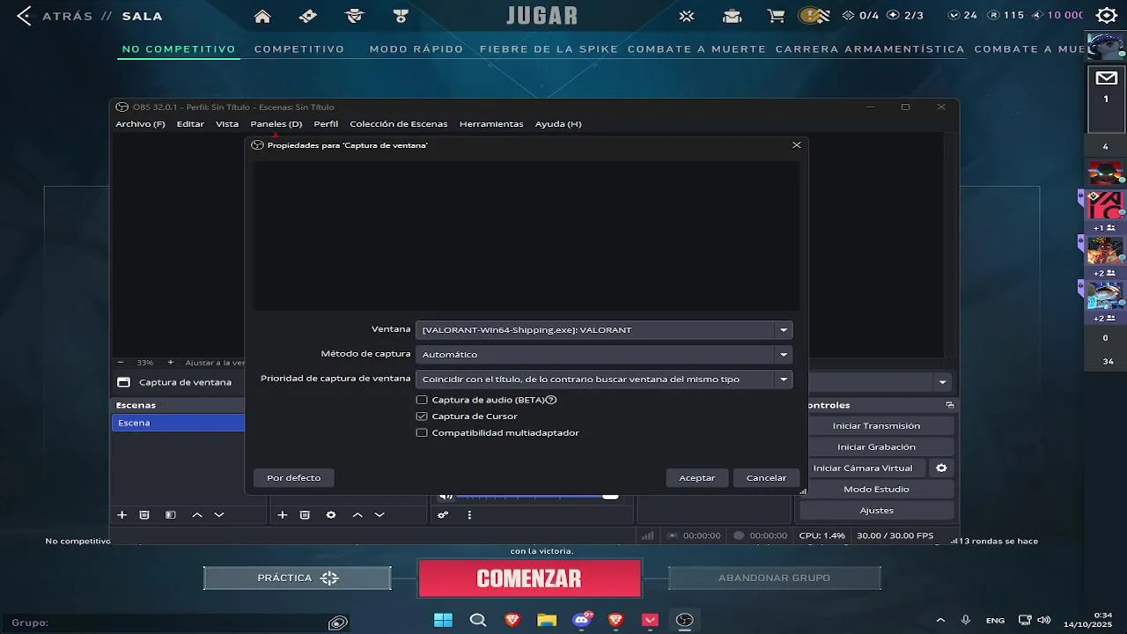This screenshot has height=634, width=1127.
Task: Open Prioridad de captura de ventana dropdown
Action: pos(603,379)
